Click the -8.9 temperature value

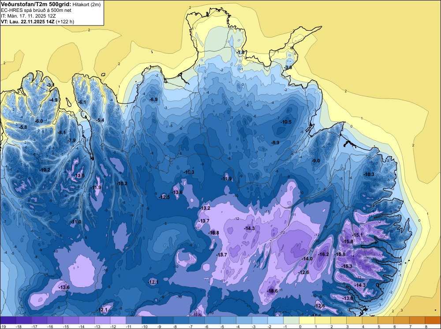(275, 143)
